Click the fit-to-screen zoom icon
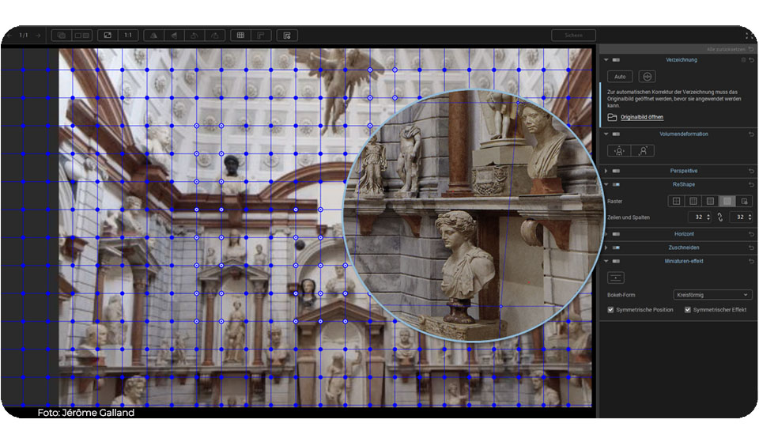The height and width of the screenshot is (427, 759). (x=108, y=36)
